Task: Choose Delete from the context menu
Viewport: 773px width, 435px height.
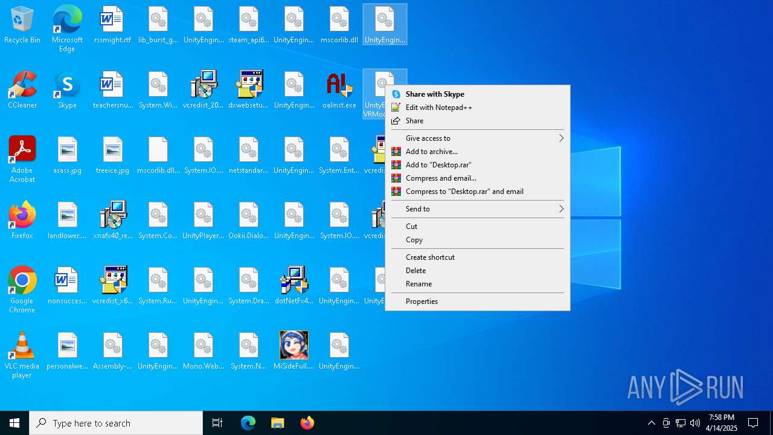Action: [x=477, y=271]
